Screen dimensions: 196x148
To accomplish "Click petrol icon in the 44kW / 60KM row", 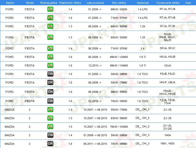I will [x=50, y=26].
